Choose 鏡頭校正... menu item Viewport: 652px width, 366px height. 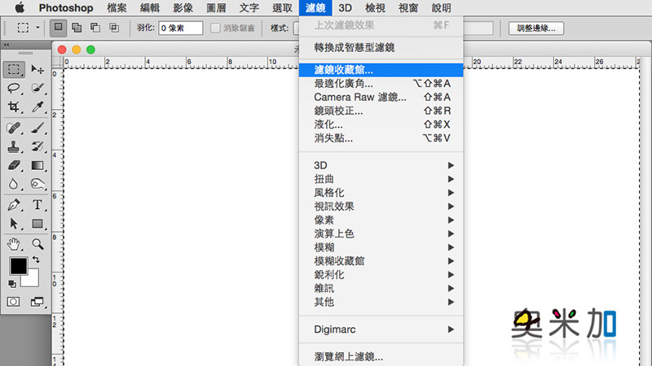pos(381,111)
